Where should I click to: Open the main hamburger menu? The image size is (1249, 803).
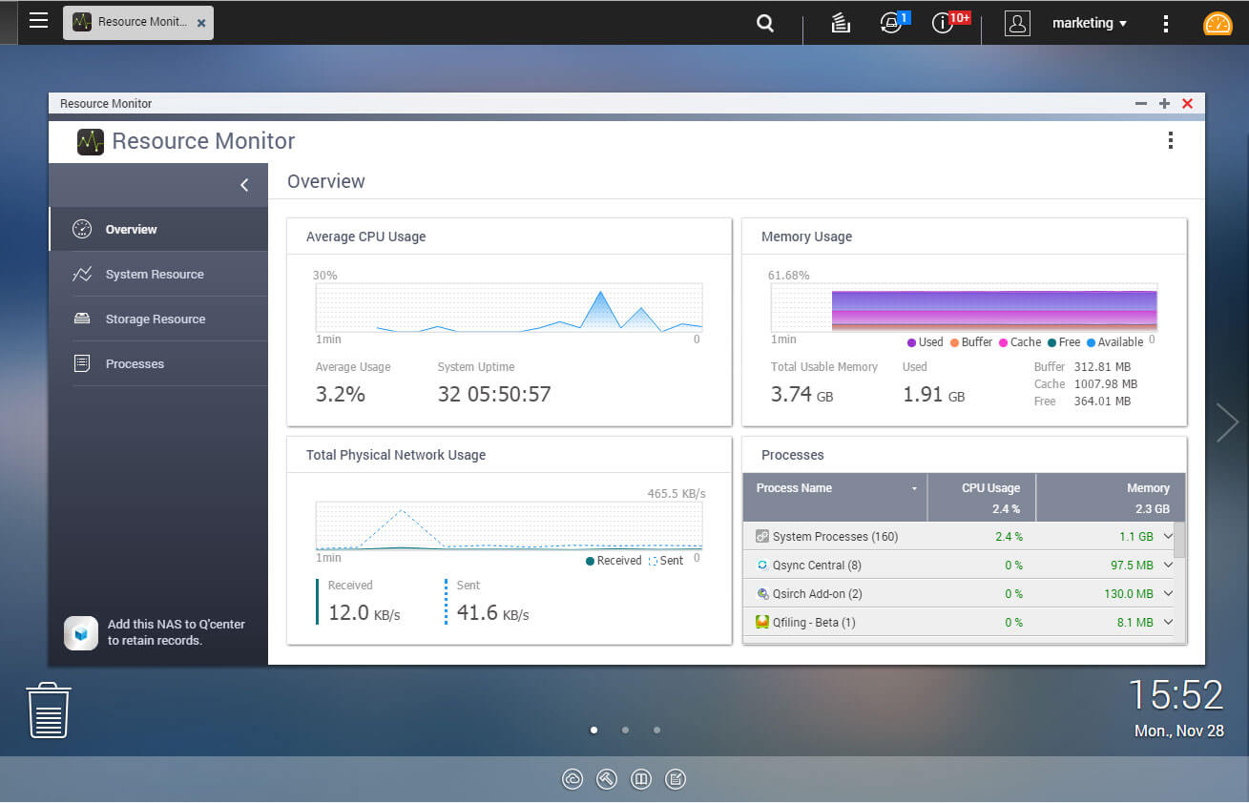coord(38,21)
